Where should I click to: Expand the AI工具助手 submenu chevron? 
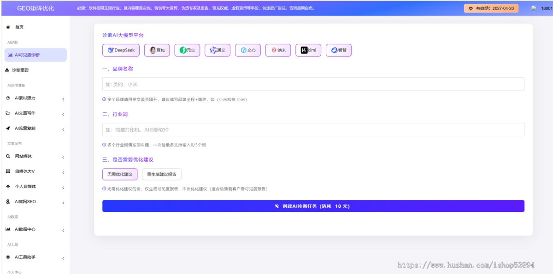tap(63, 258)
